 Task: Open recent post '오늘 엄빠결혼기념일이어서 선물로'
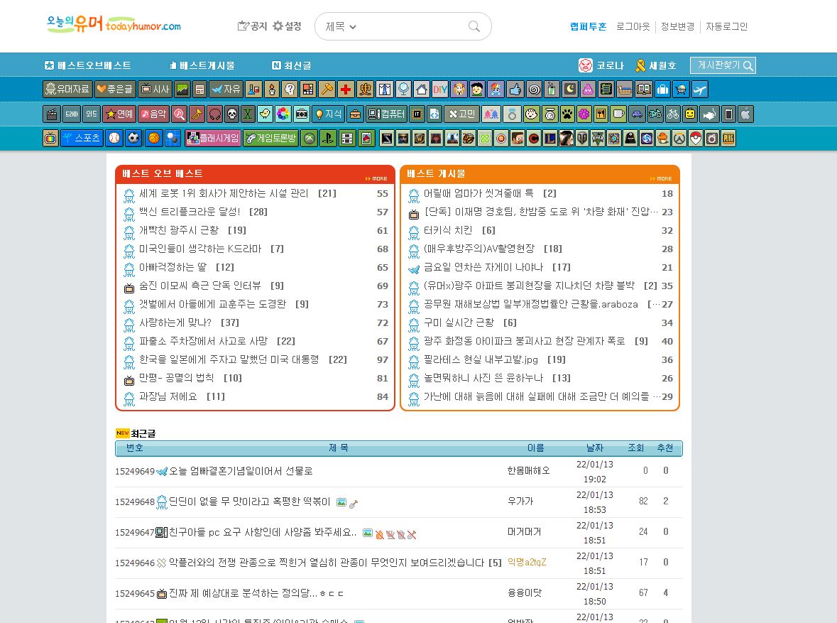click(x=241, y=471)
